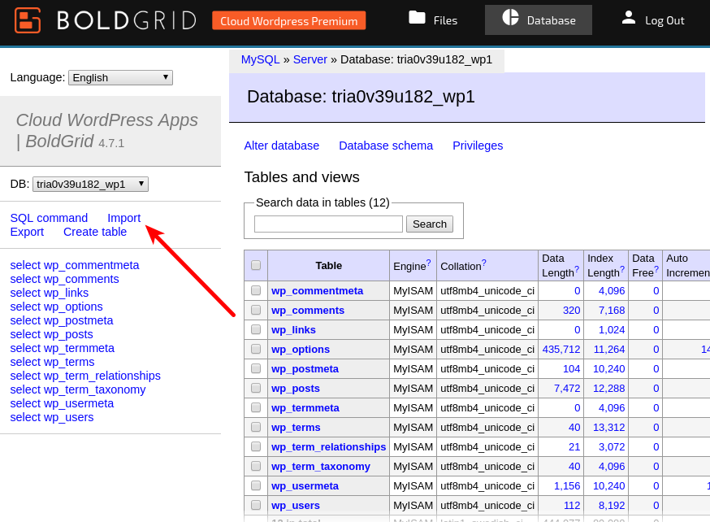The height and width of the screenshot is (522, 710).
Task: Open the SQL command menu link
Action: (49, 218)
